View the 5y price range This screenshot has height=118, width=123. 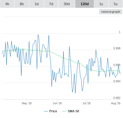116,4
